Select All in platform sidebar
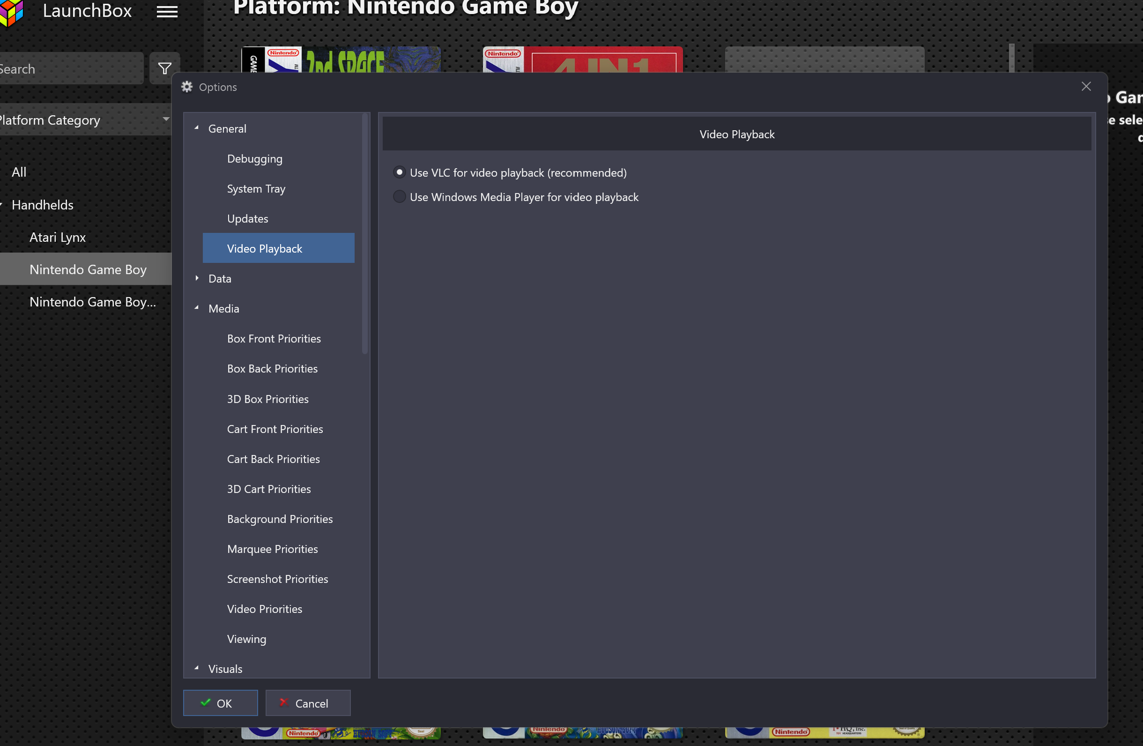The height and width of the screenshot is (746, 1143). click(19, 172)
